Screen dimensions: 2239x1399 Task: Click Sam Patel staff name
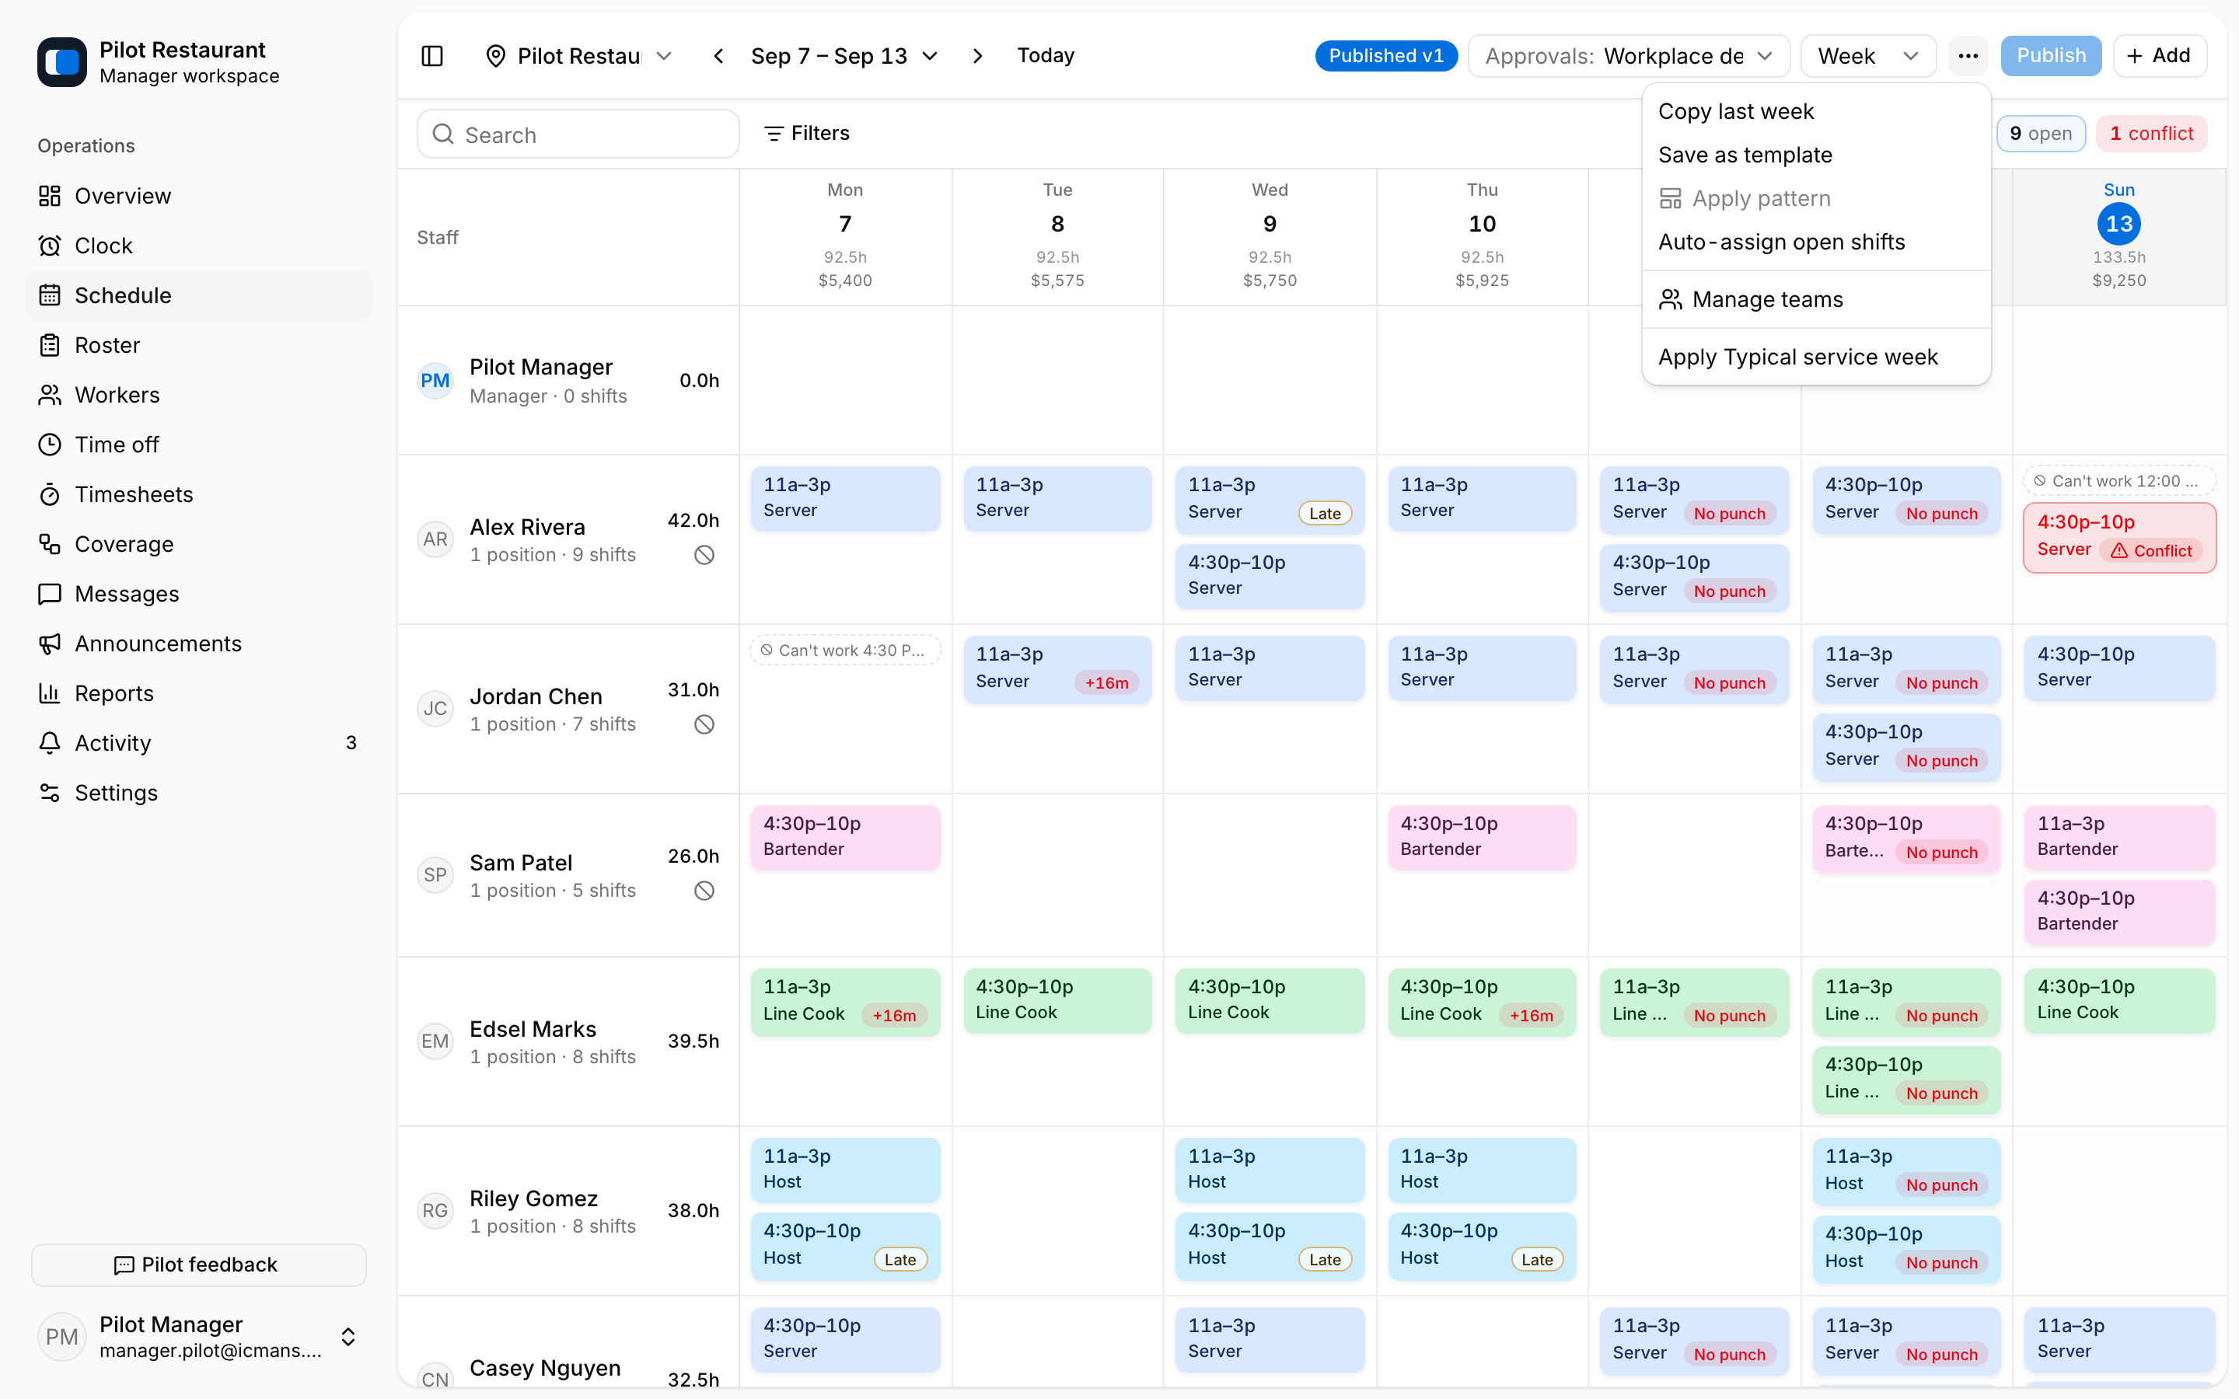click(x=521, y=863)
